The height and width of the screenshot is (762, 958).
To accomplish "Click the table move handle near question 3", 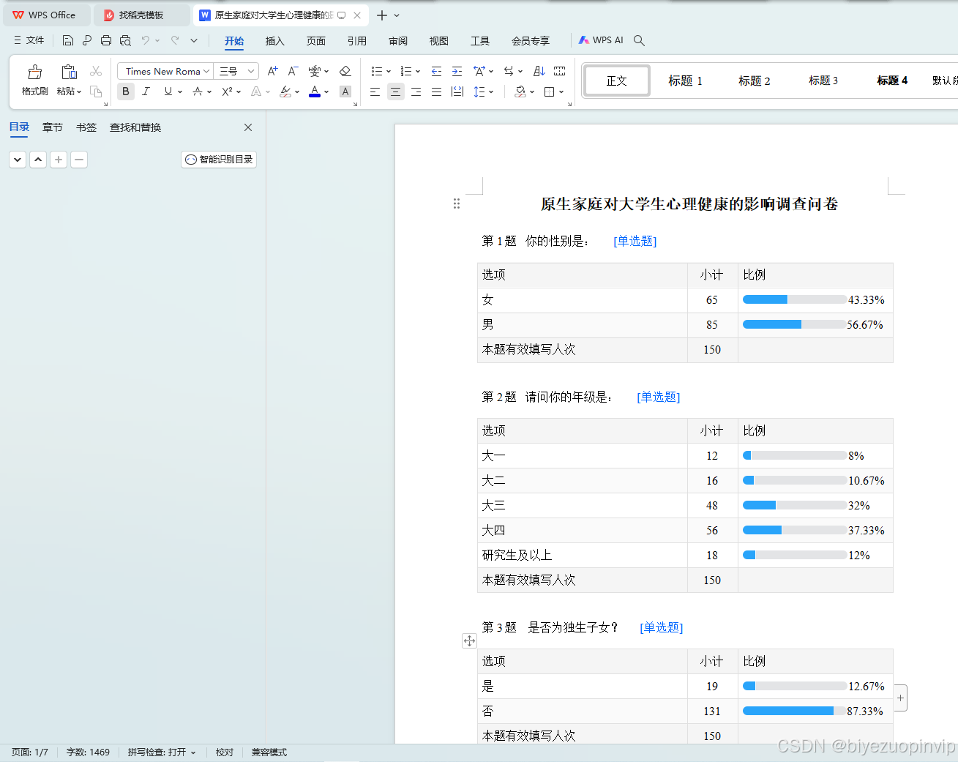I will click(x=469, y=641).
